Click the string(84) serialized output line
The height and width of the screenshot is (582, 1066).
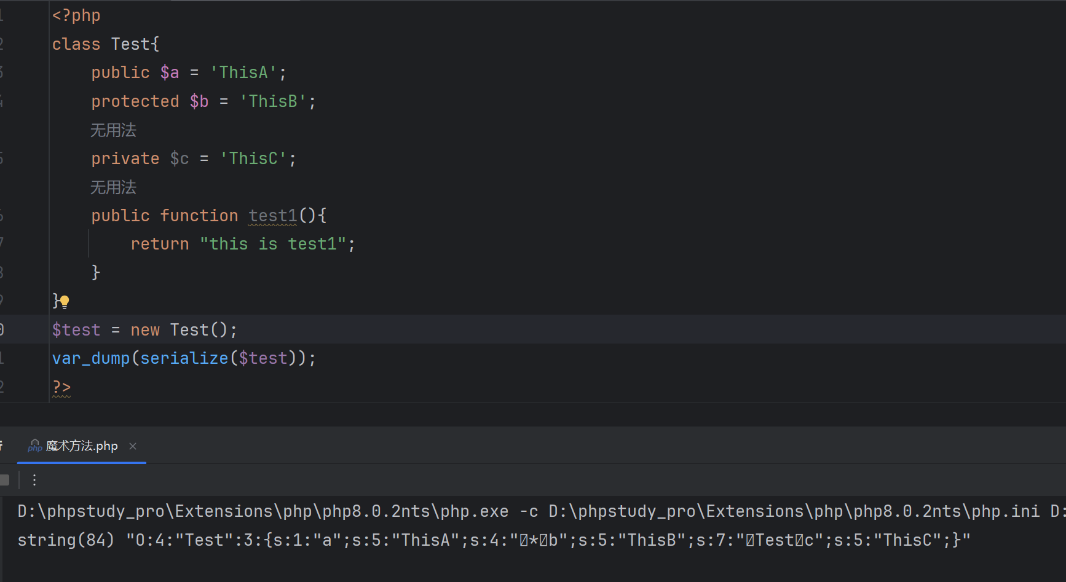[494, 540]
